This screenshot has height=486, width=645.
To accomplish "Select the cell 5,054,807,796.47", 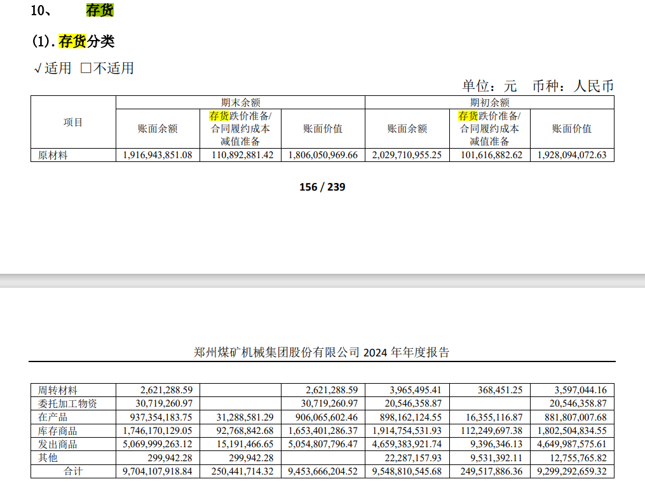I will click(x=323, y=444).
